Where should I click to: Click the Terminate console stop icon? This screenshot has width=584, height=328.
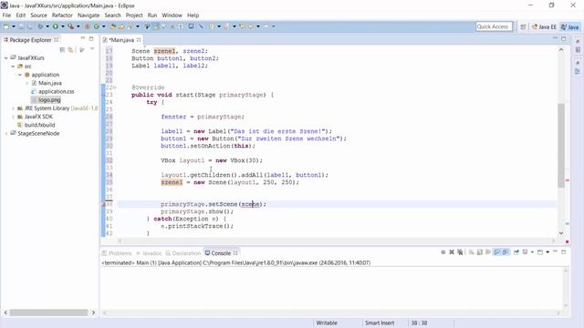443,252
